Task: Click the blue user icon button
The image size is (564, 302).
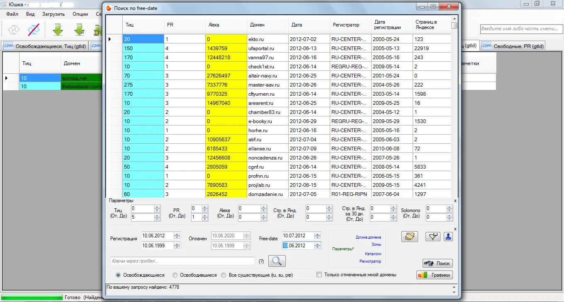Action: (x=448, y=237)
